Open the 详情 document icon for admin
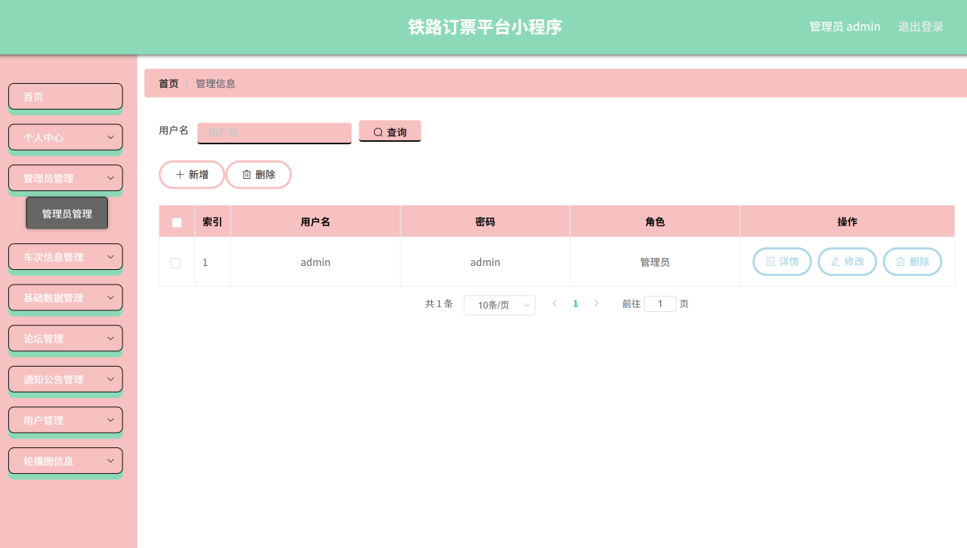 (770, 262)
